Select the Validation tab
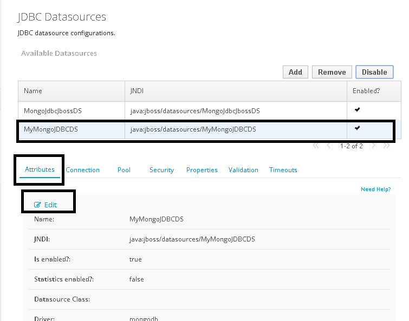Image resolution: width=409 pixels, height=321 pixels. point(243,170)
